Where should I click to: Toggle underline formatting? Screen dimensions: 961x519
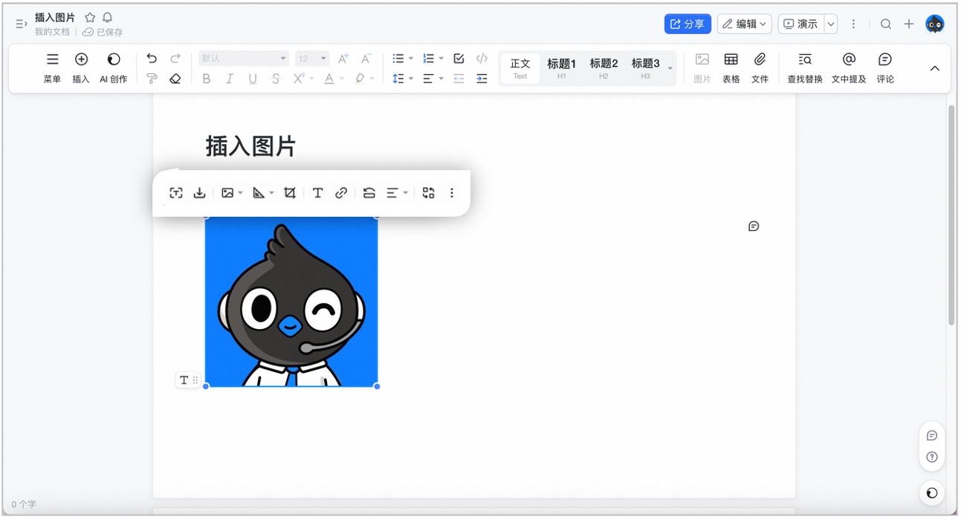[x=253, y=79]
